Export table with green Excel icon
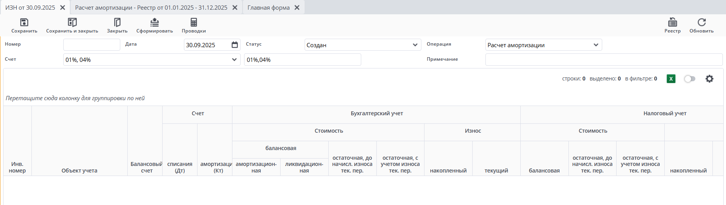 click(671, 79)
